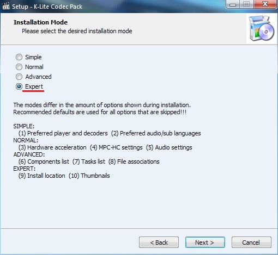The height and width of the screenshot is (255, 278).
Task: Close the K-Lite Codec Pack setup window
Action: (x=265, y=4)
